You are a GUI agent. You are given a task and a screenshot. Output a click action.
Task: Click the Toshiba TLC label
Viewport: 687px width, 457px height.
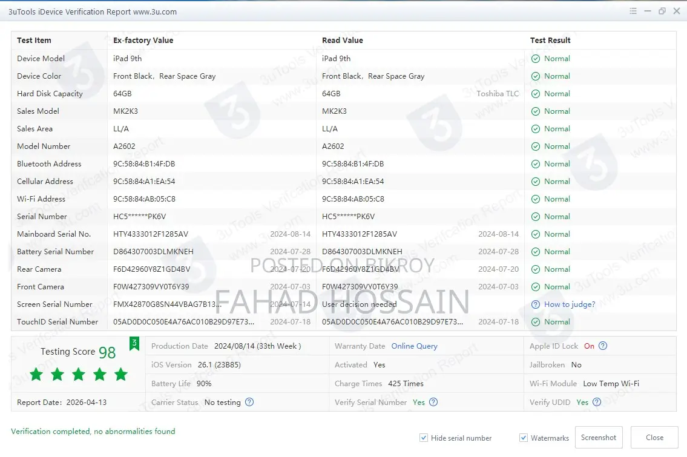(x=498, y=93)
